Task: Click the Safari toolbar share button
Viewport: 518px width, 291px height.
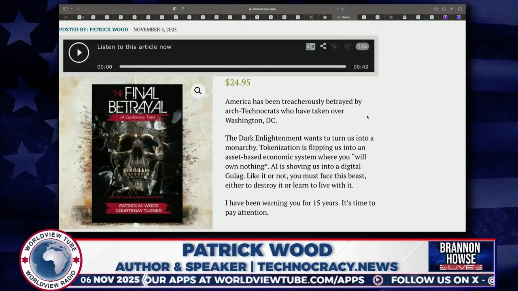Action: tap(444, 8)
